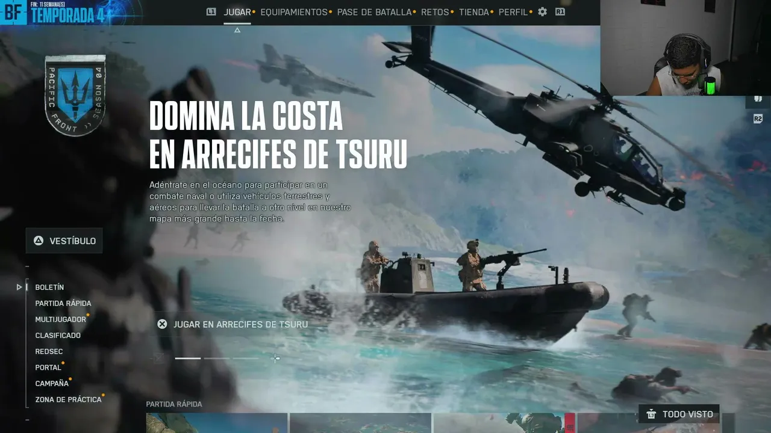The height and width of the screenshot is (433, 771).
Task: Open the Vestíbulo lobby button
Action: [x=64, y=241]
